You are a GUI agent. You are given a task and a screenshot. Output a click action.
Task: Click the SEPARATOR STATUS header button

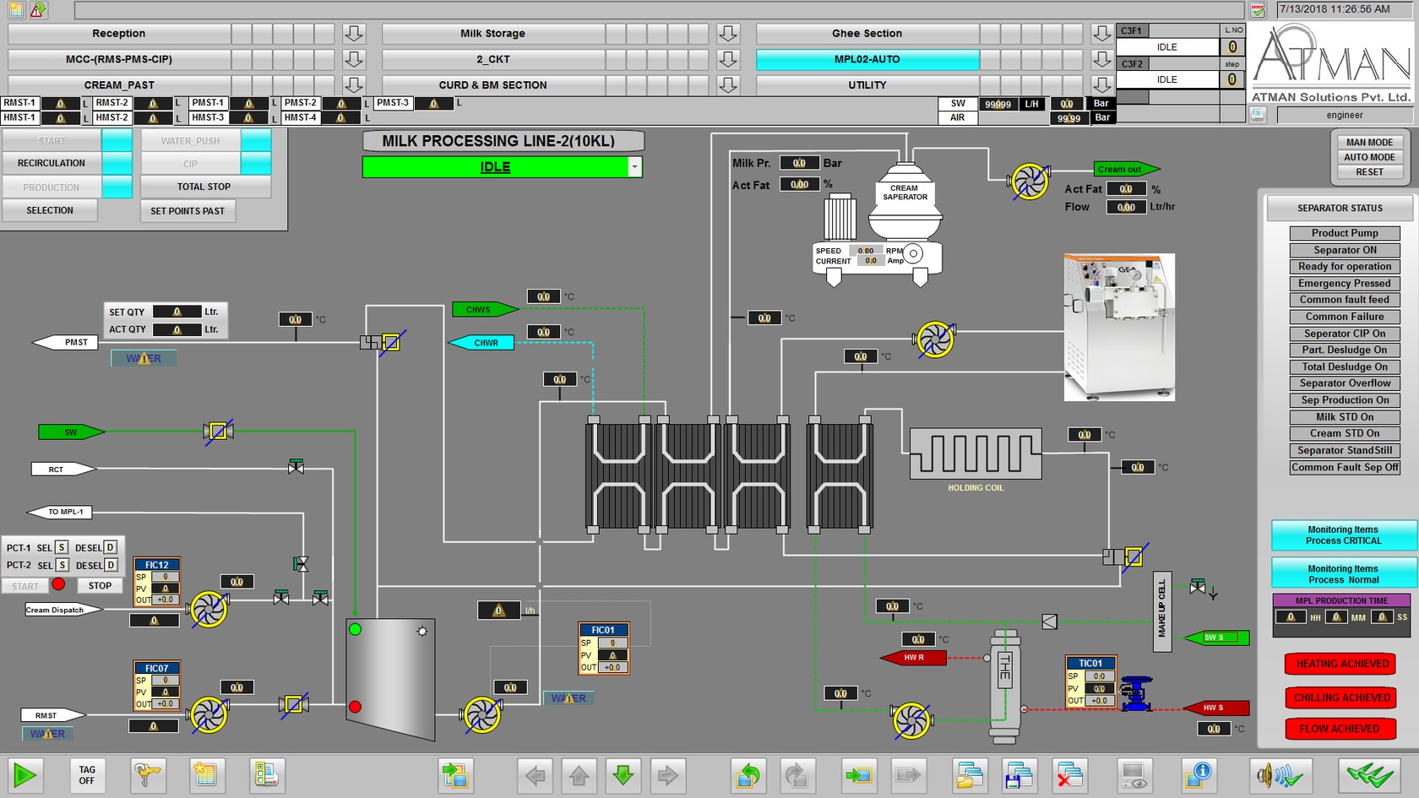[1340, 208]
